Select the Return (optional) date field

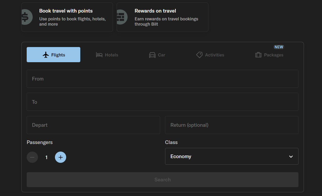coord(231,125)
